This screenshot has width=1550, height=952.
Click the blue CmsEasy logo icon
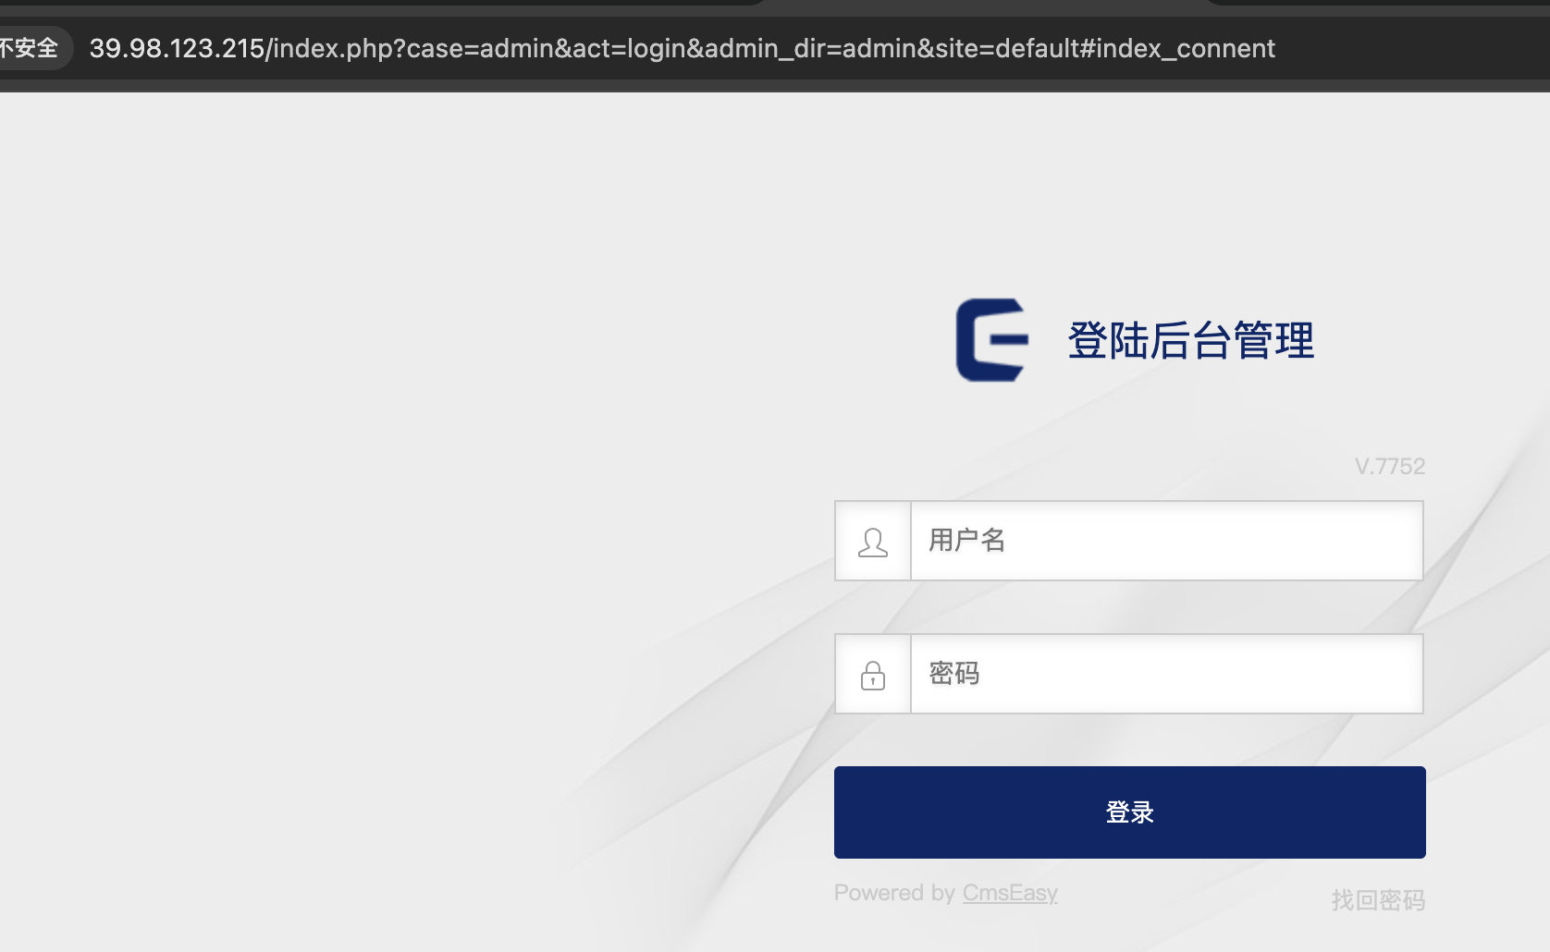click(x=992, y=339)
